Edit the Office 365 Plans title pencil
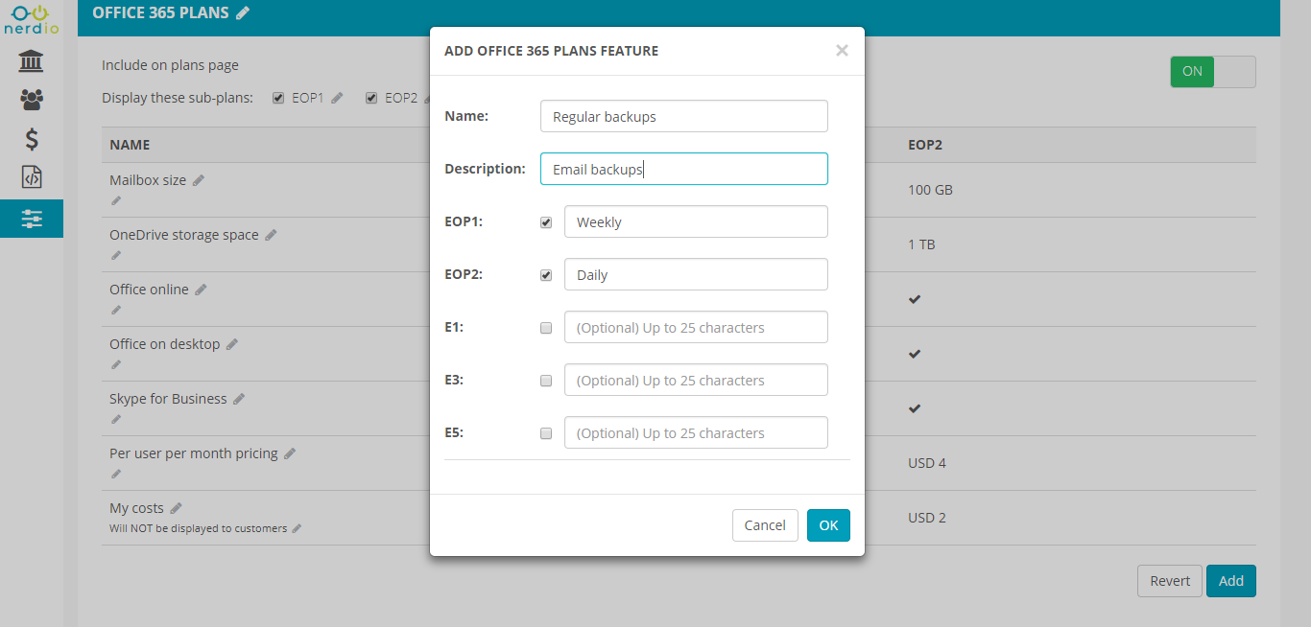The height and width of the screenshot is (627, 1311). pyautogui.click(x=243, y=12)
